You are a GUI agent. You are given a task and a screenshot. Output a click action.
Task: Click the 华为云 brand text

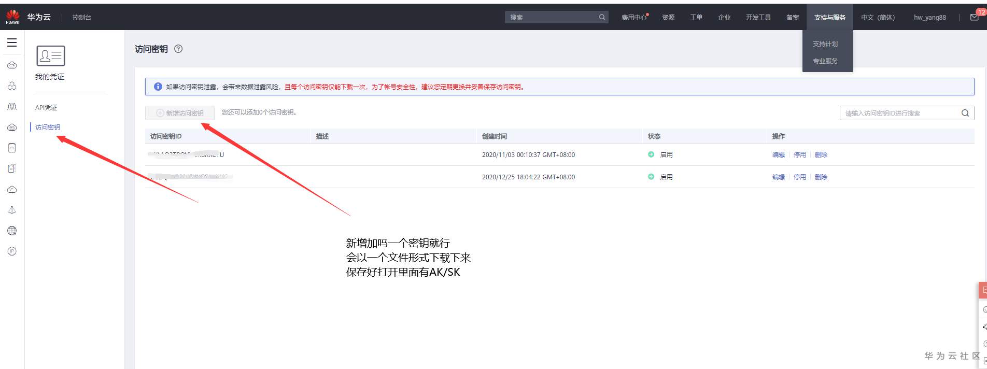point(39,17)
